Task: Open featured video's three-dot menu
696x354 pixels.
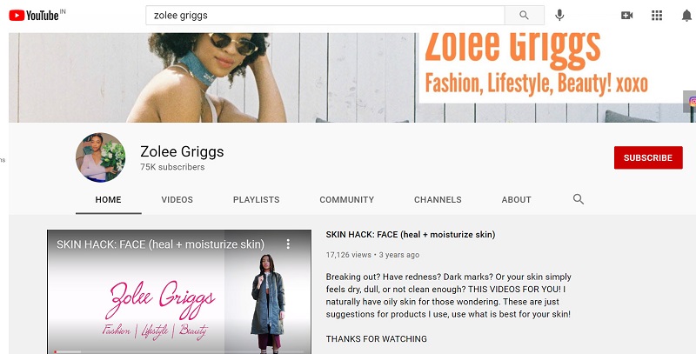Action: tap(288, 244)
